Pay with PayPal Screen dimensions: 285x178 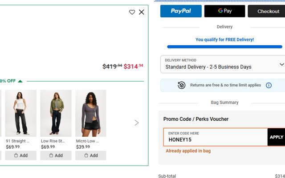tap(181, 11)
